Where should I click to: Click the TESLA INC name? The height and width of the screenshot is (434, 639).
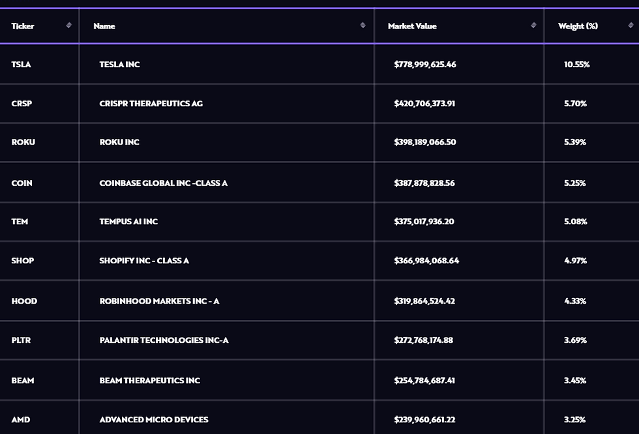(x=119, y=65)
